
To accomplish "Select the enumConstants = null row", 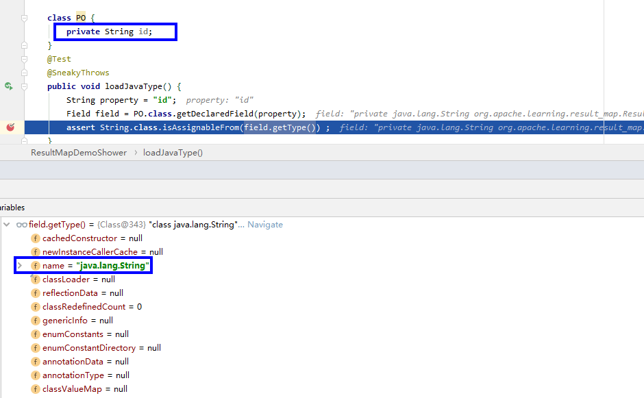I will pos(80,334).
